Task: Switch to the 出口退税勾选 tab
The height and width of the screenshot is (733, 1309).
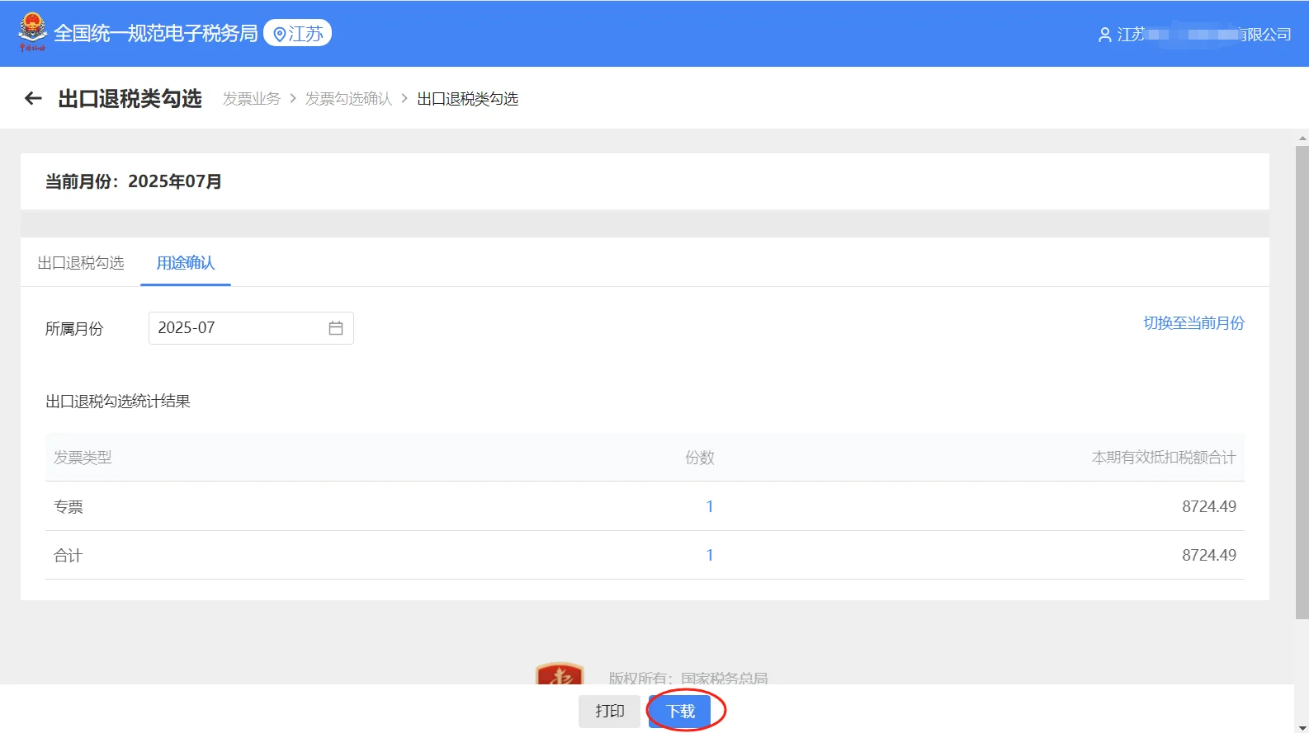Action: click(x=81, y=263)
